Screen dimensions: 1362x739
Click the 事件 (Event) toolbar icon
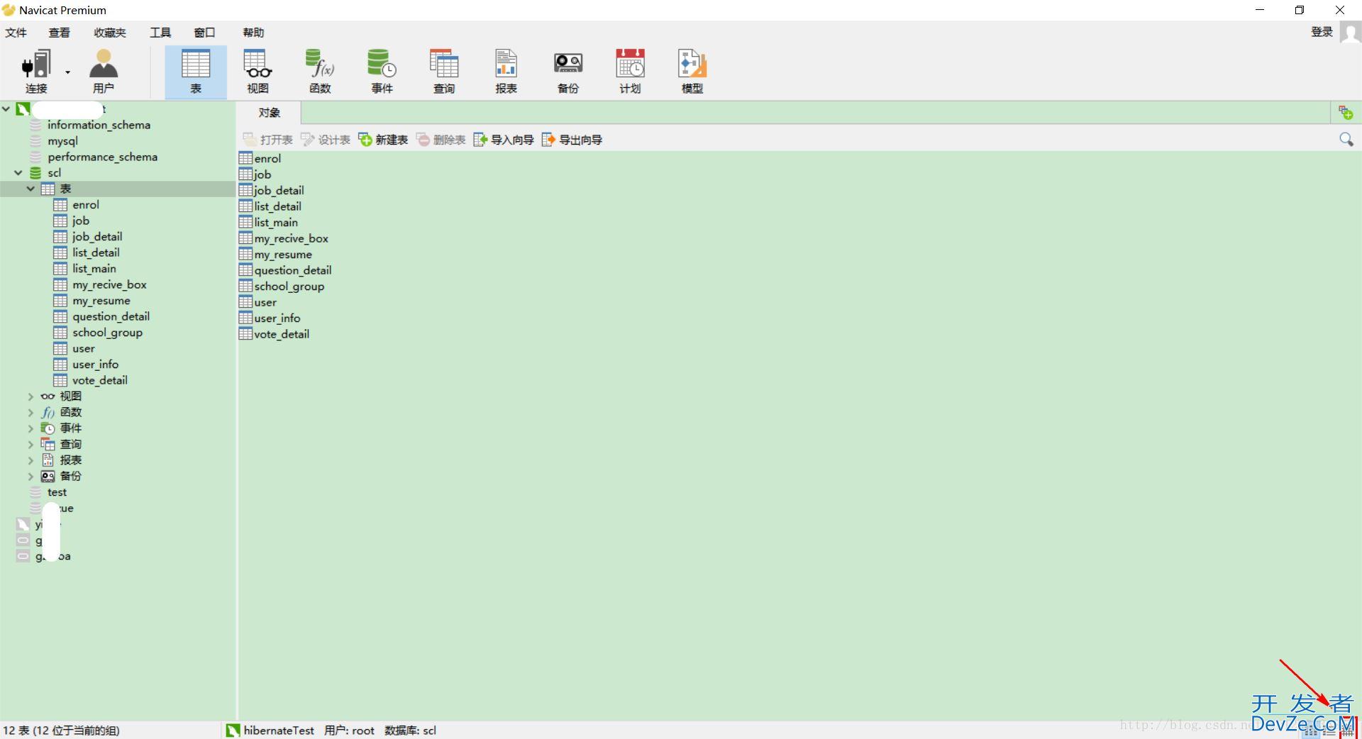[382, 71]
